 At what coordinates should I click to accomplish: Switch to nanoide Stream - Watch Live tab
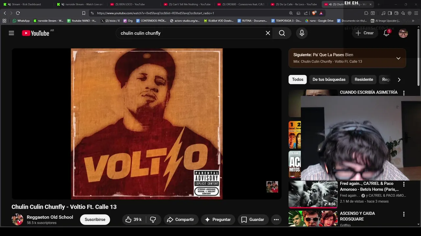pyautogui.click(x=80, y=4)
